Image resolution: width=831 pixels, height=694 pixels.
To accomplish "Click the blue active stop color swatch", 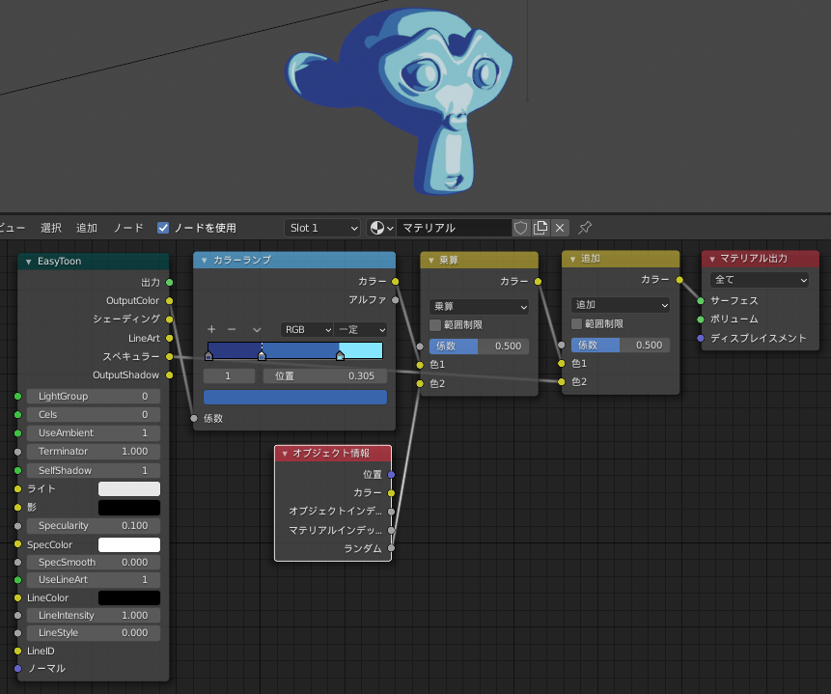I will 295,397.
